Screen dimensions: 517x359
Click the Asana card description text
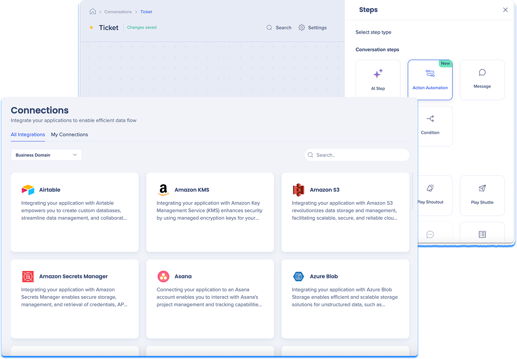point(209,297)
